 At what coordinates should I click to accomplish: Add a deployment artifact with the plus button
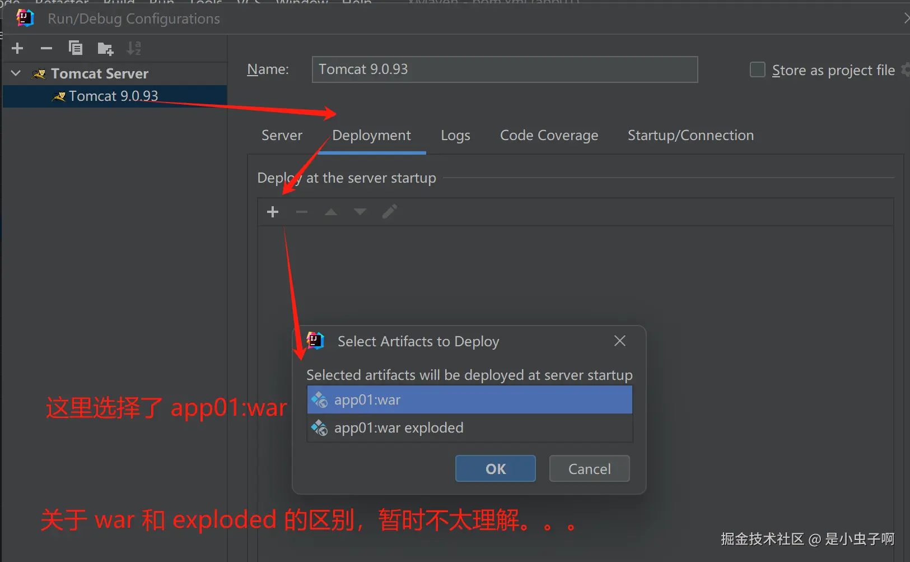(x=273, y=212)
